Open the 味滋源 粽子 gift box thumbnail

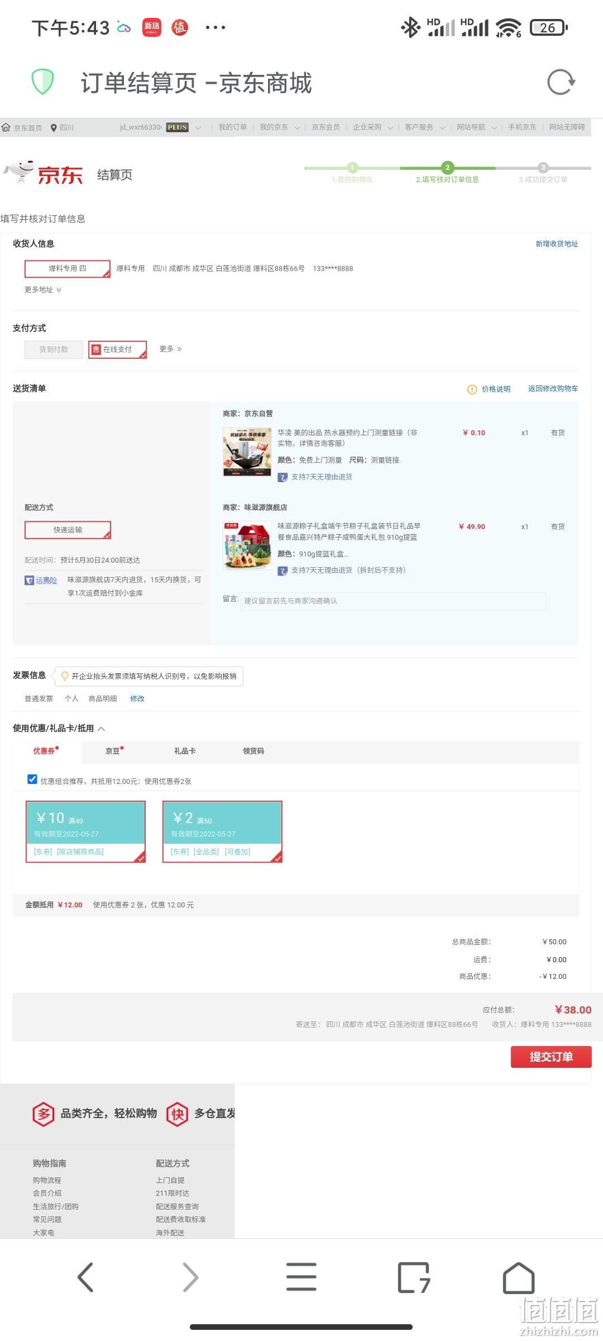click(247, 546)
